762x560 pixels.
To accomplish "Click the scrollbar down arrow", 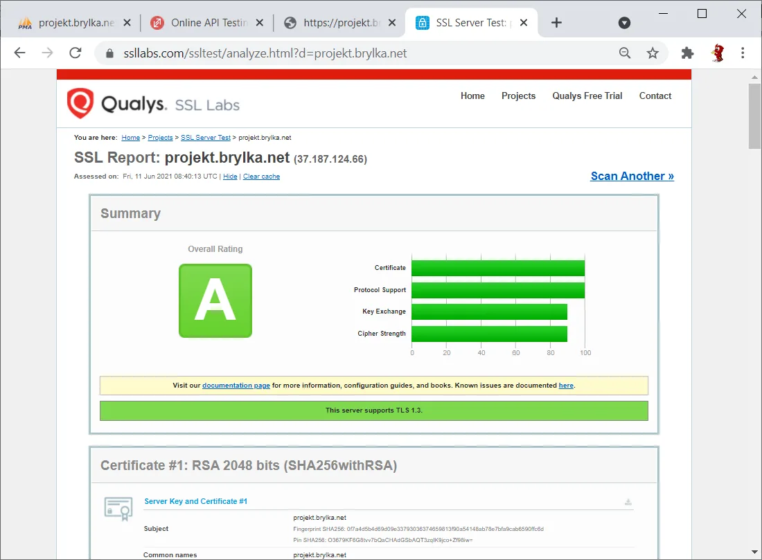I will click(x=754, y=552).
